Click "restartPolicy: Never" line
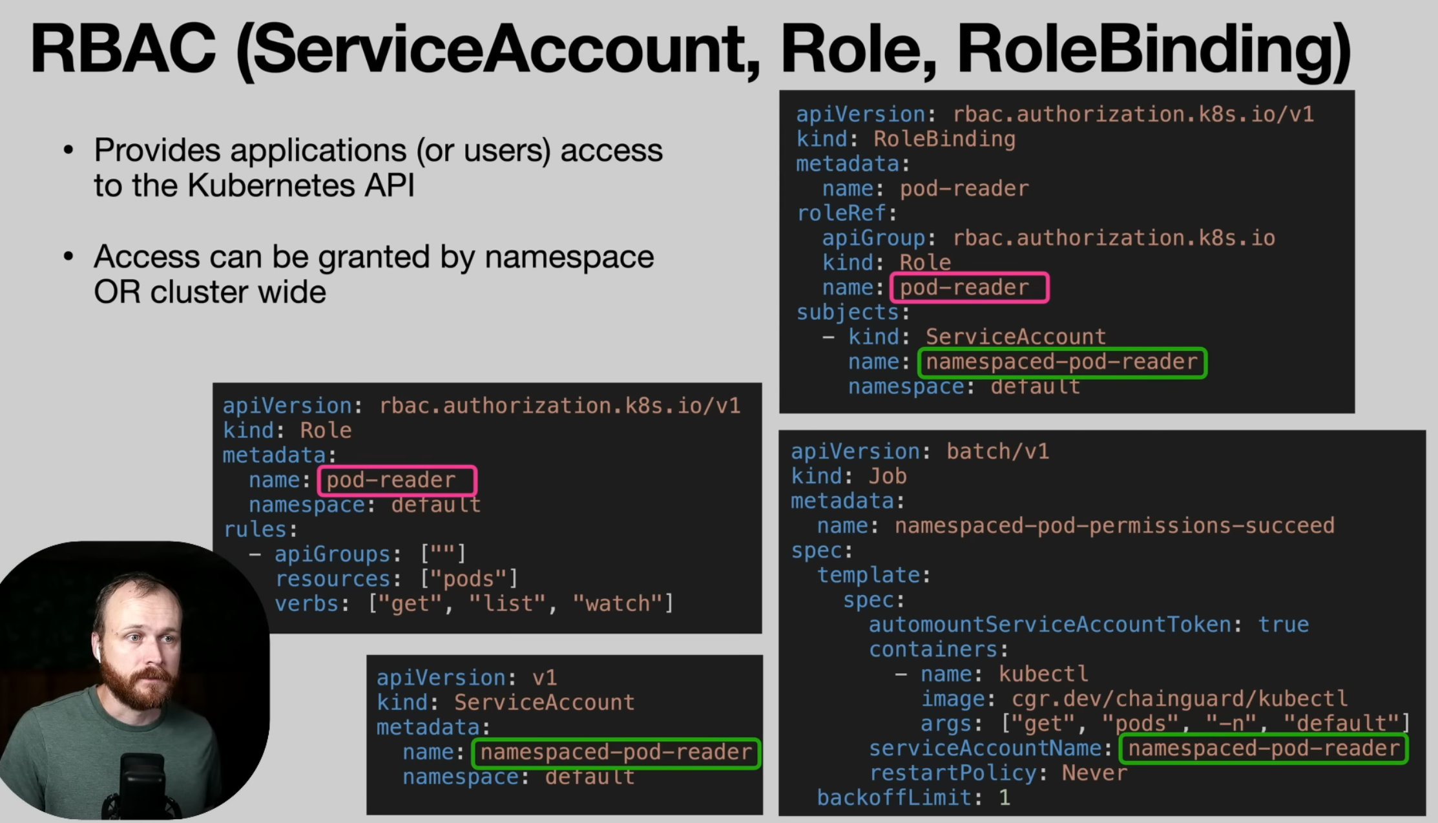Screen dimensions: 1438x823 tap(998, 773)
